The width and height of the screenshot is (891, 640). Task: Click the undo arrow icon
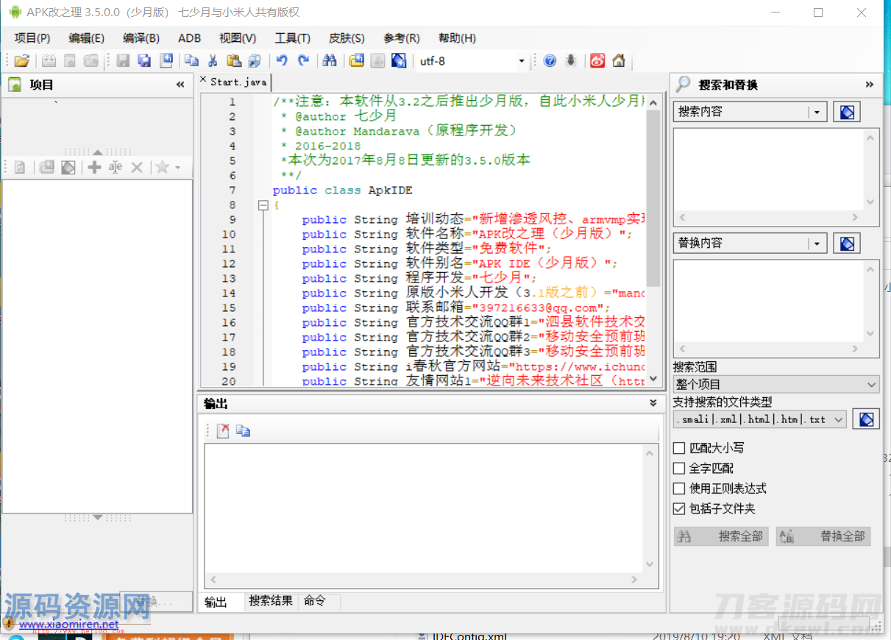(282, 61)
